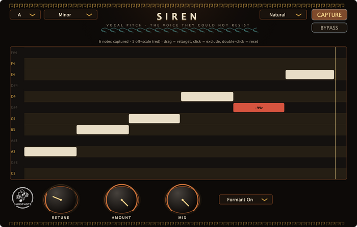
Task: Click the CAPTURE button
Action: [x=329, y=15]
